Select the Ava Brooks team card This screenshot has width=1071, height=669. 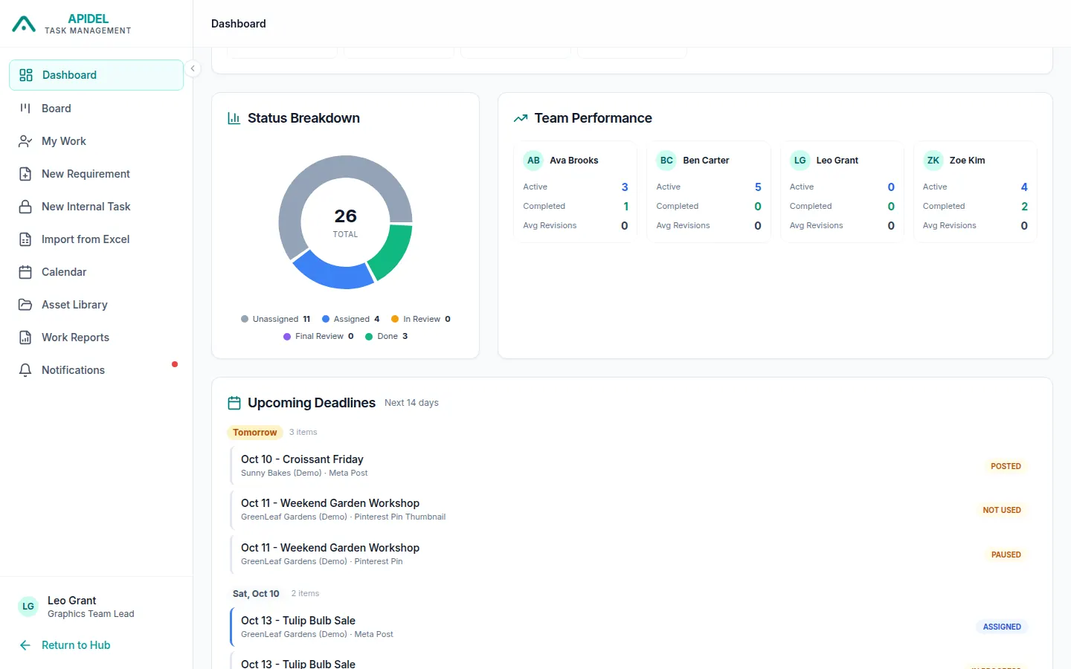point(575,192)
